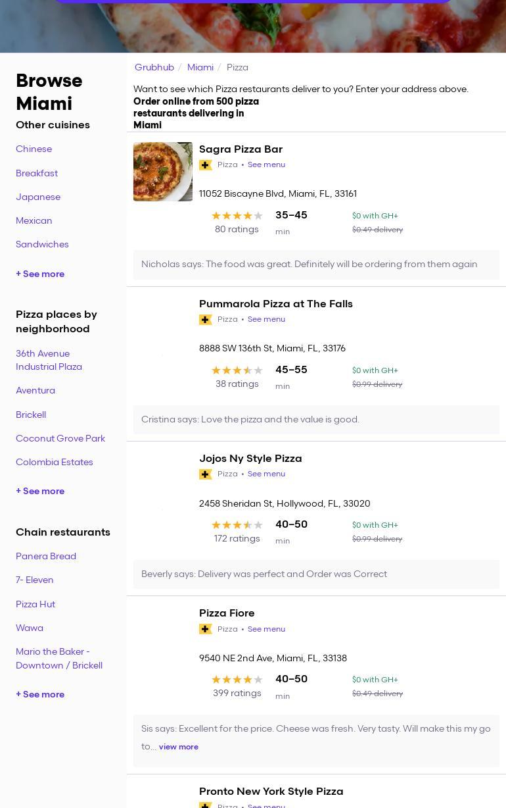Browse Chinese cuisine in sidebar
The image size is (506, 808).
coord(34,149)
